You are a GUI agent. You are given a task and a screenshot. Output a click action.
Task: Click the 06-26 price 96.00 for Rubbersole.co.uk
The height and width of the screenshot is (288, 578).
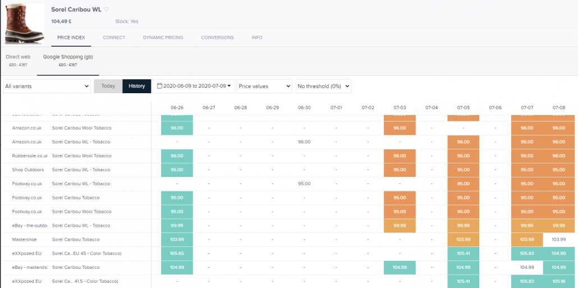[x=177, y=156]
